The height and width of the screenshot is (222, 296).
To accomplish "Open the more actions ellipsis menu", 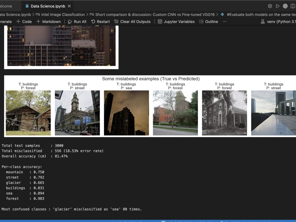I will click(x=225, y=22).
